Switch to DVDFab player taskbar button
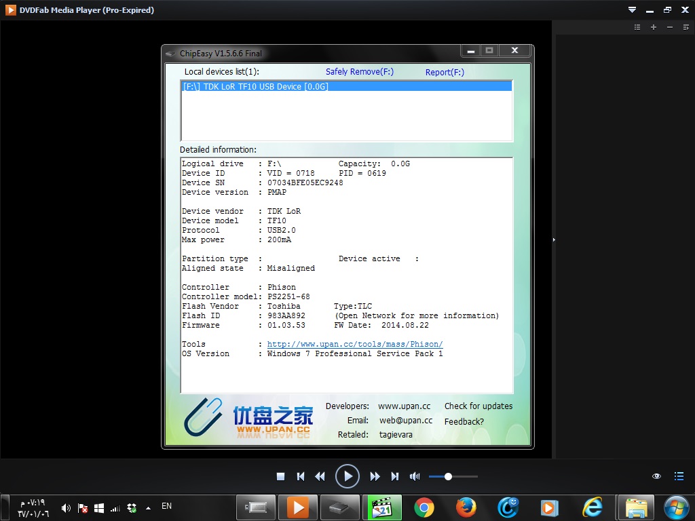Screen dimensions: 695x521 (298, 507)
